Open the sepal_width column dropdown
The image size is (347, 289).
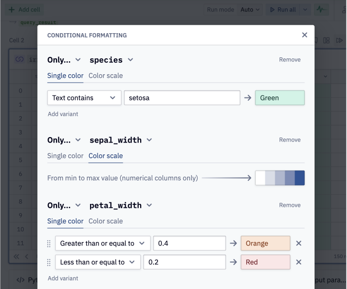tap(121, 140)
